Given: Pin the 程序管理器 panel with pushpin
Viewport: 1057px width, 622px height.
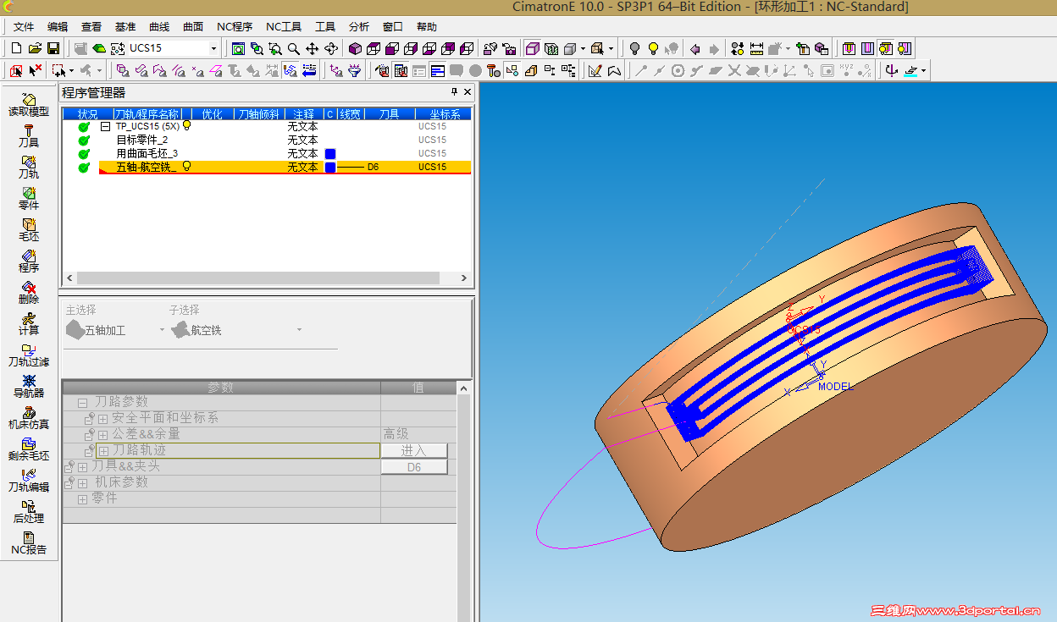Looking at the screenshot, I should click(454, 91).
